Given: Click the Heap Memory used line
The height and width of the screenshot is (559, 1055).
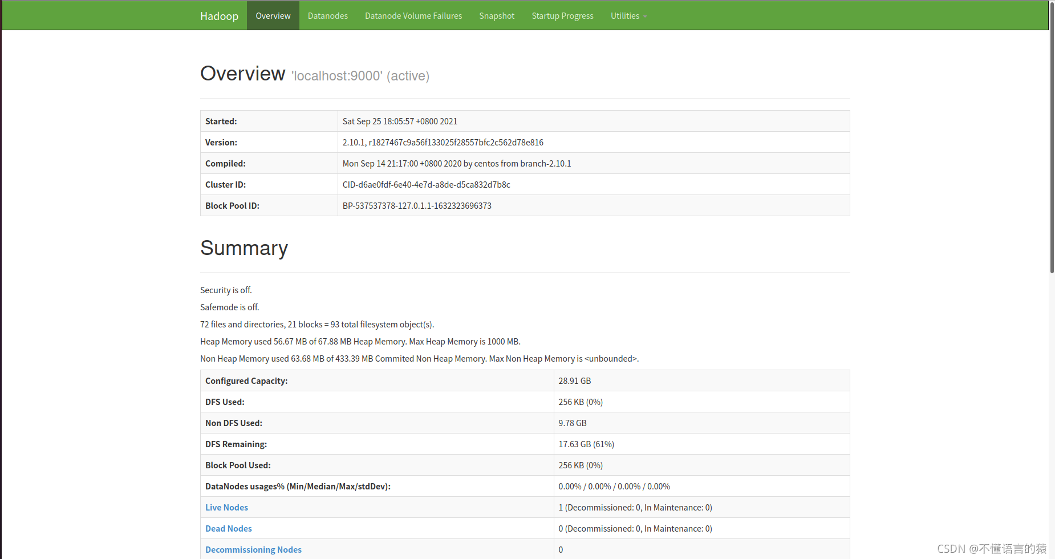Looking at the screenshot, I should tap(360, 342).
